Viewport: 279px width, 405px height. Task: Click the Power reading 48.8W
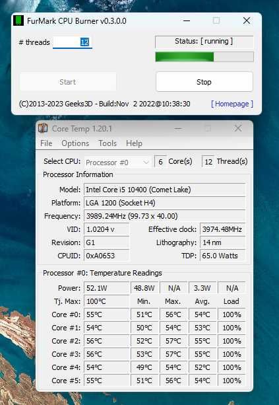tap(144, 288)
